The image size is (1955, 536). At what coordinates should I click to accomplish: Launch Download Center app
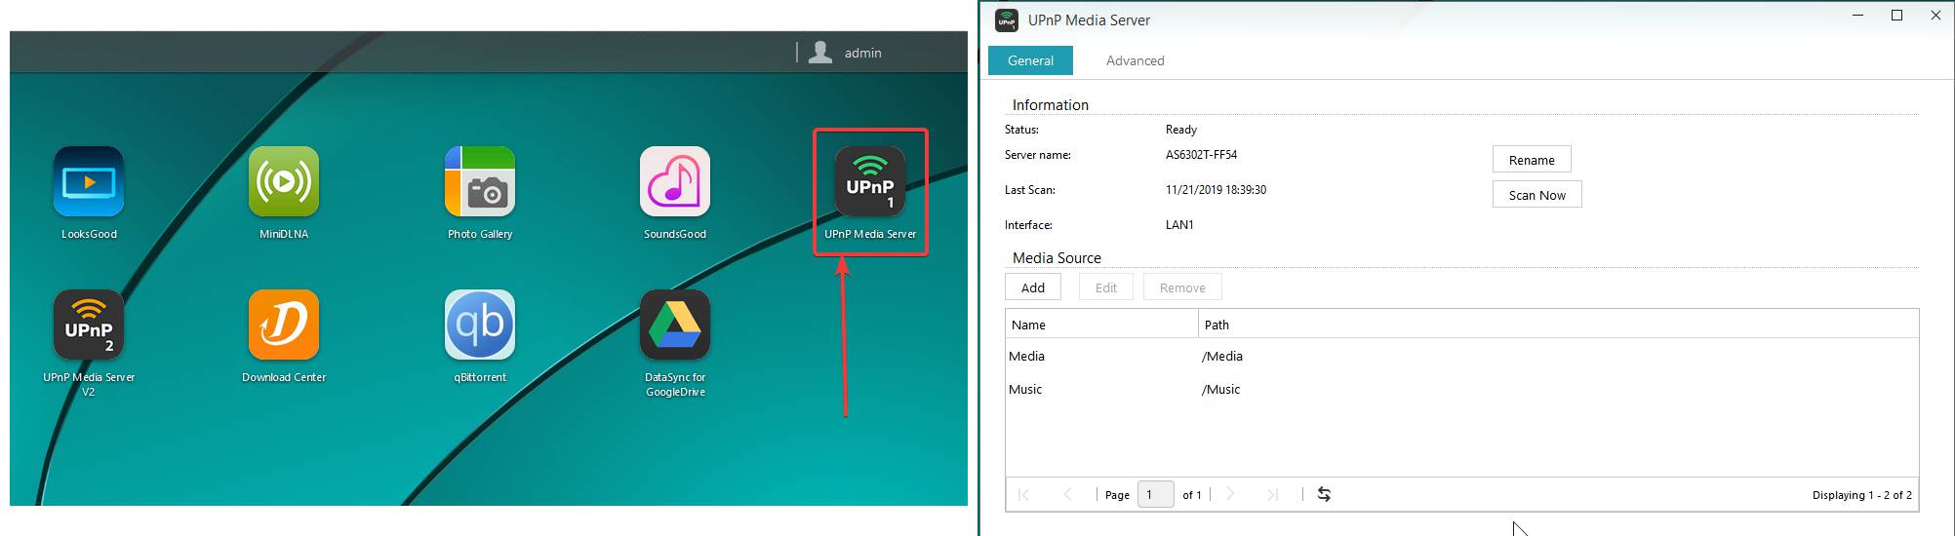(x=284, y=325)
